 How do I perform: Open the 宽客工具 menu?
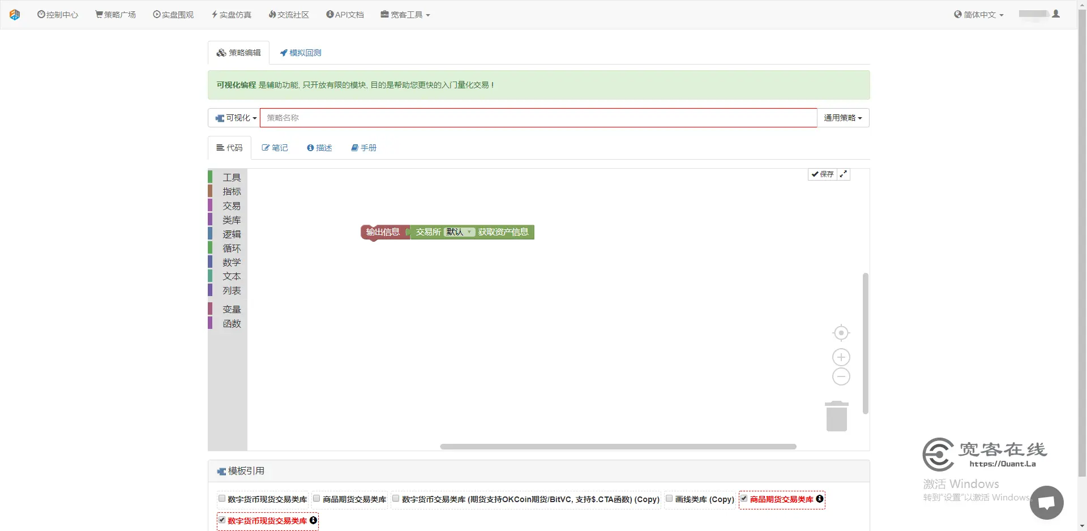pyautogui.click(x=405, y=14)
